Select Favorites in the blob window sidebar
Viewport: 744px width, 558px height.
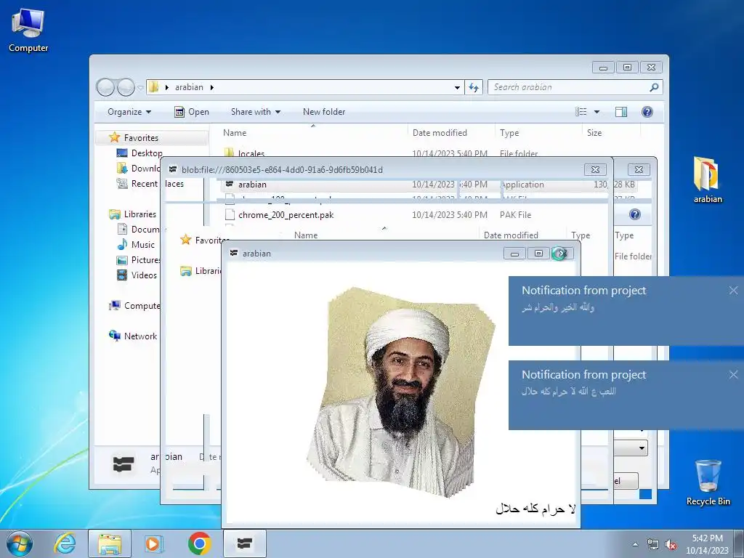pyautogui.click(x=205, y=240)
